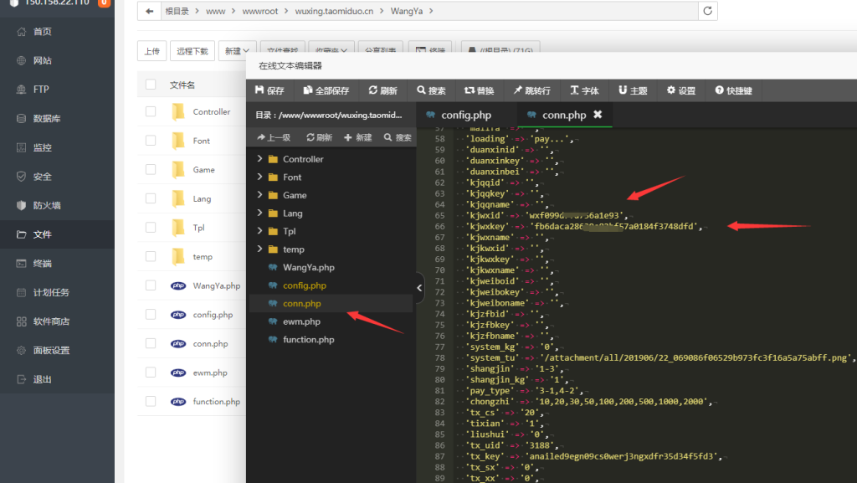This screenshot has width=857, height=483.
Task: Click the Remote Download button
Action: pos(192,51)
